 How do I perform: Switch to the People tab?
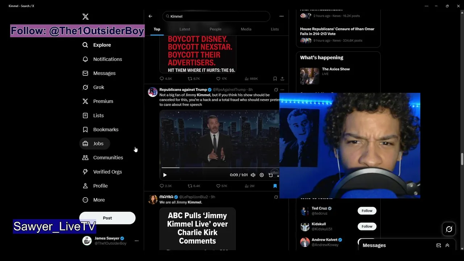pyautogui.click(x=215, y=29)
